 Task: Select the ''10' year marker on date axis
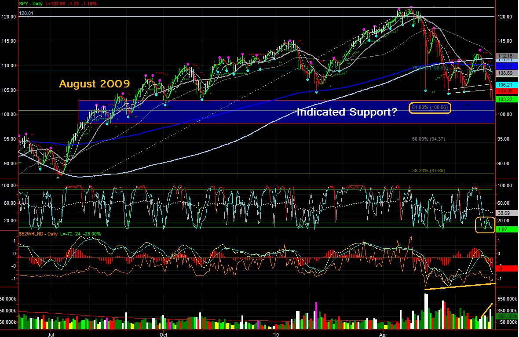(276, 334)
